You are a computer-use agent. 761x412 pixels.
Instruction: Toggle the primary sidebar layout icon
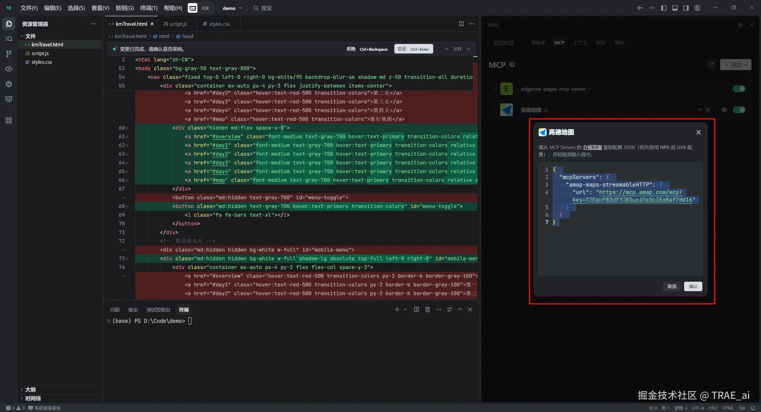pyautogui.click(x=664, y=8)
